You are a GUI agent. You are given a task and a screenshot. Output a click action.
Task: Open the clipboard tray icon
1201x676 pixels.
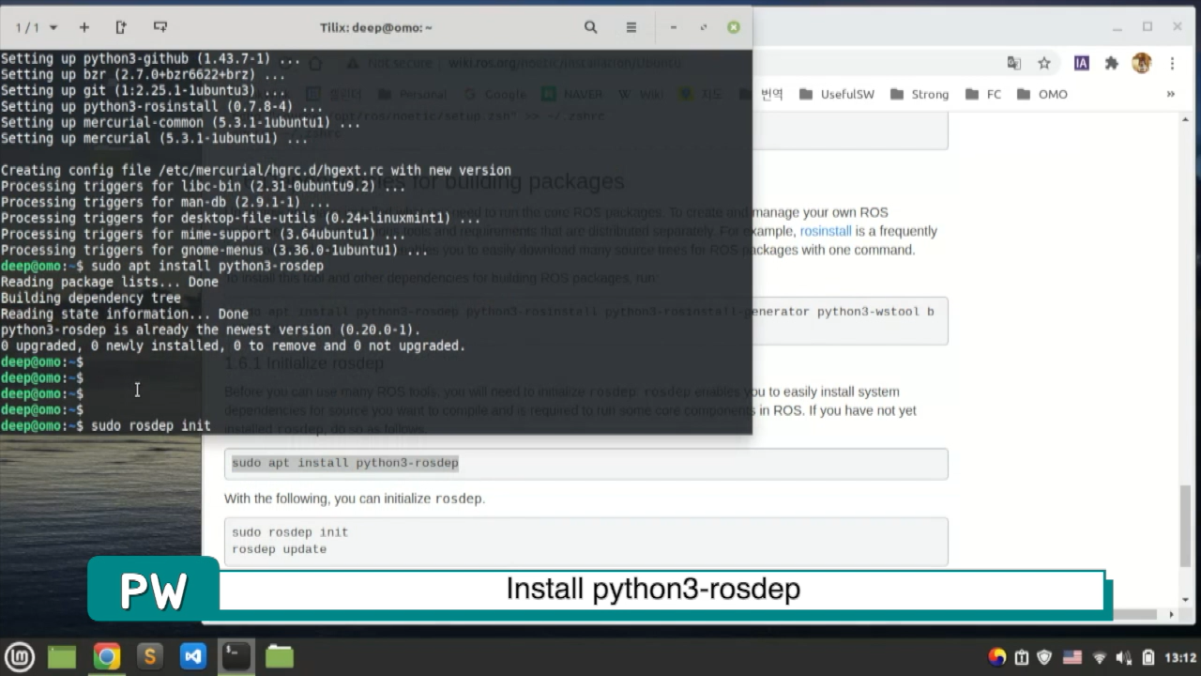point(1022,657)
